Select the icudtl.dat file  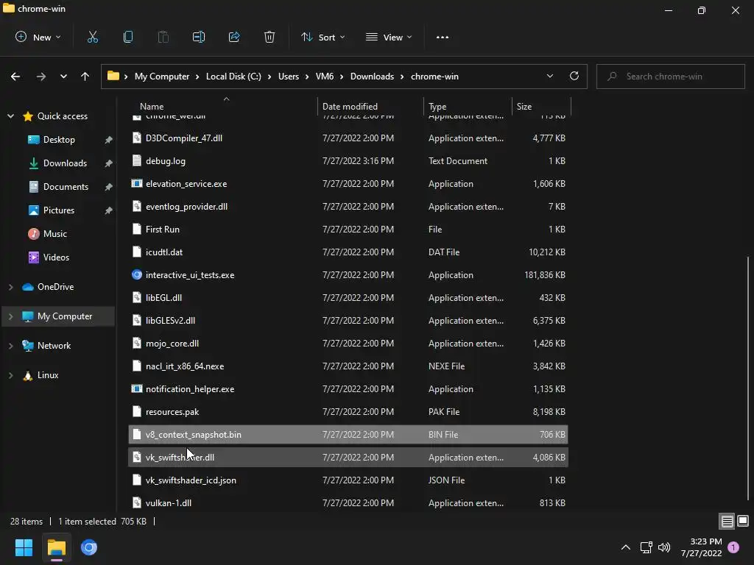[x=348, y=252]
